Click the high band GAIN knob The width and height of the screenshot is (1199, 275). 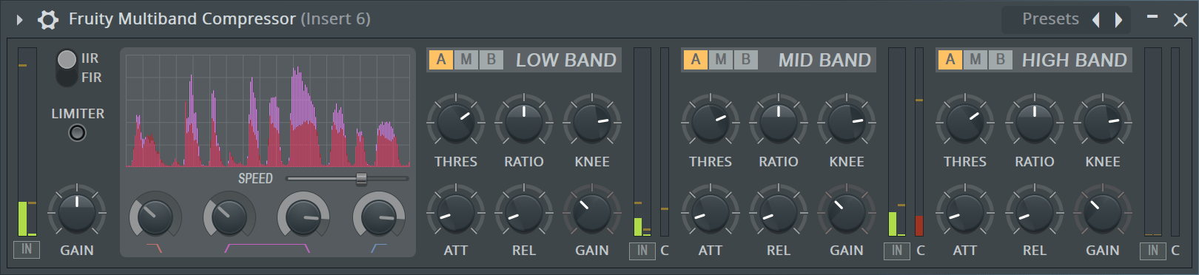click(x=1103, y=213)
